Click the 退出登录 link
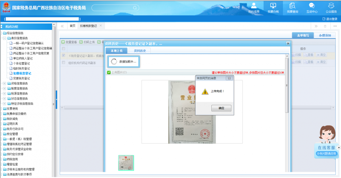Image resolution: width=341 pixels, height=178 pixels. click(329, 19)
